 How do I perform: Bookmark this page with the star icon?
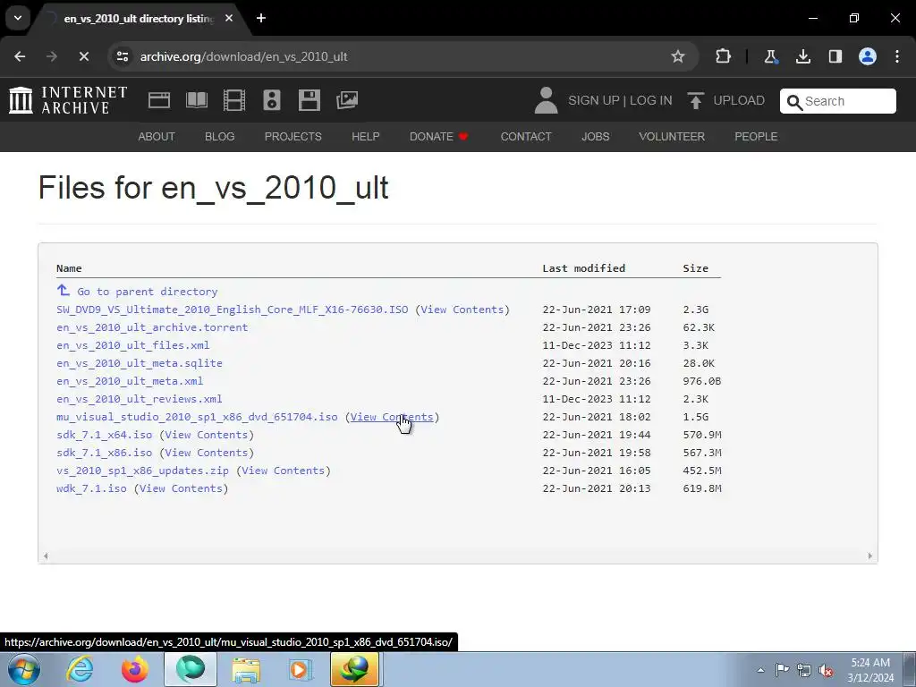point(678,56)
